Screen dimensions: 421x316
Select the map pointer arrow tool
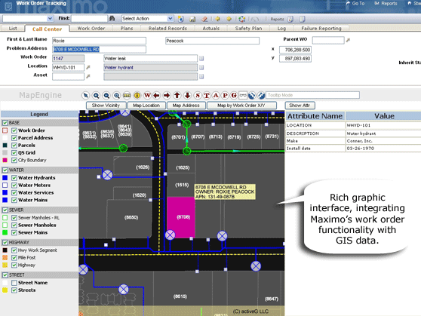coord(86,95)
